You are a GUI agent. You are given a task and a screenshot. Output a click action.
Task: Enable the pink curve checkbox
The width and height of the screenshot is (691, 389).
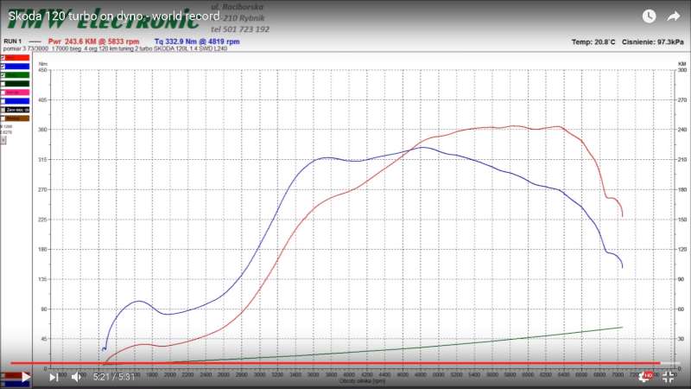[x=3, y=92]
